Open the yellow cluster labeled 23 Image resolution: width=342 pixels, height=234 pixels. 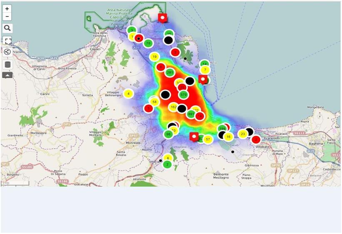point(243,134)
